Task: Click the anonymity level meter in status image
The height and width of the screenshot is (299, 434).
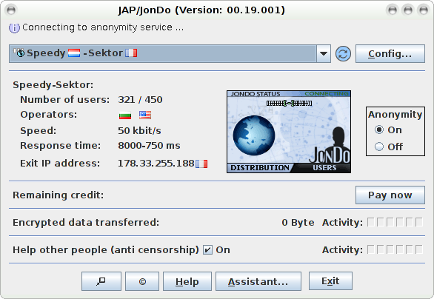Action: (290, 103)
